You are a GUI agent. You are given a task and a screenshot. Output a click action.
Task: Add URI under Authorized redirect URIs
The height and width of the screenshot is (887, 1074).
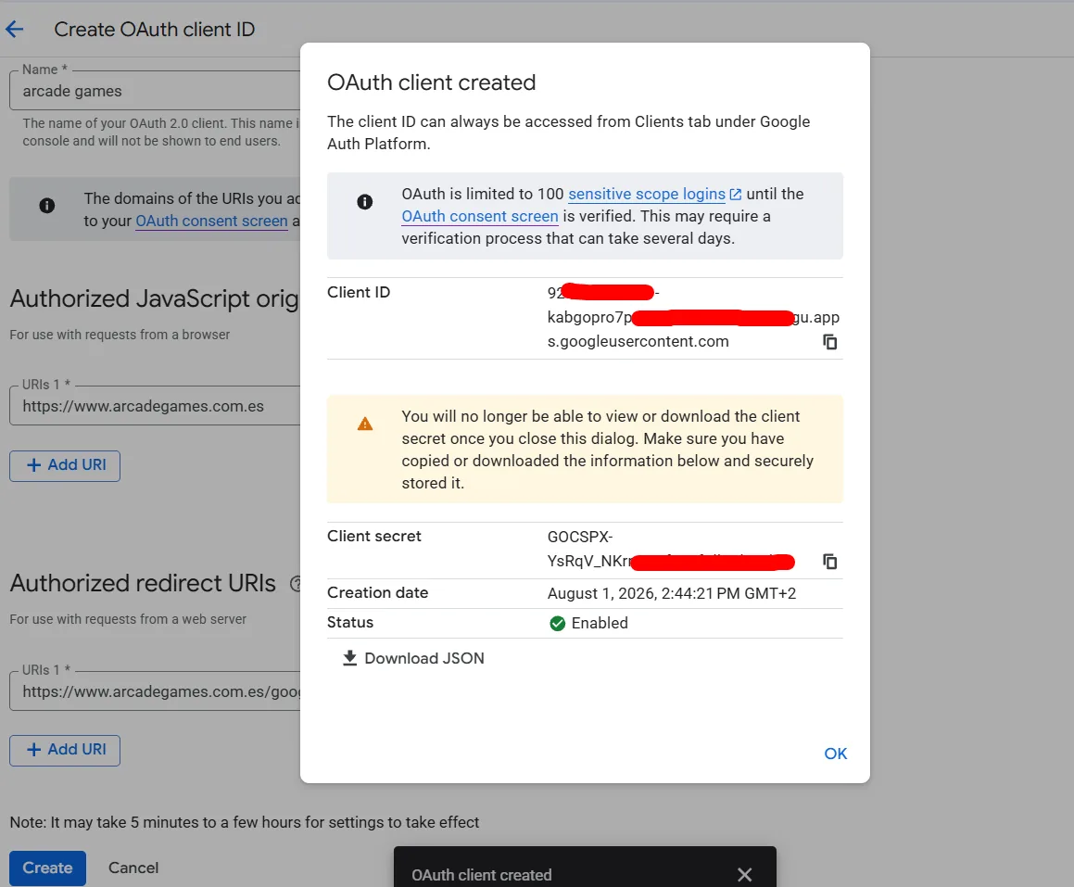pos(65,751)
